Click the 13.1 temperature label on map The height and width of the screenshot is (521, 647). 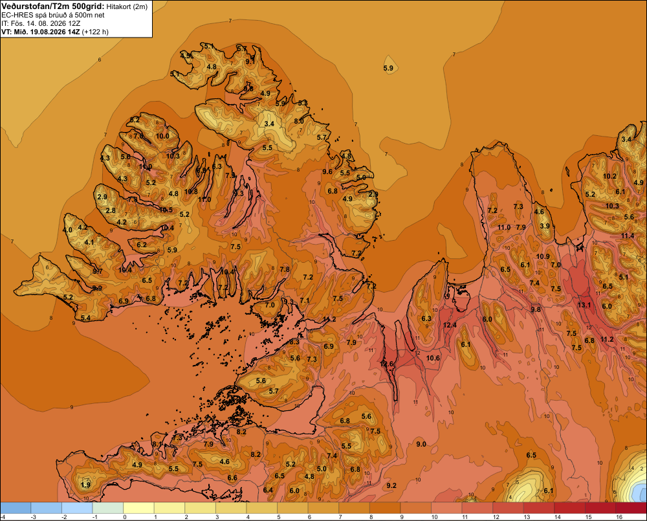tap(584, 305)
